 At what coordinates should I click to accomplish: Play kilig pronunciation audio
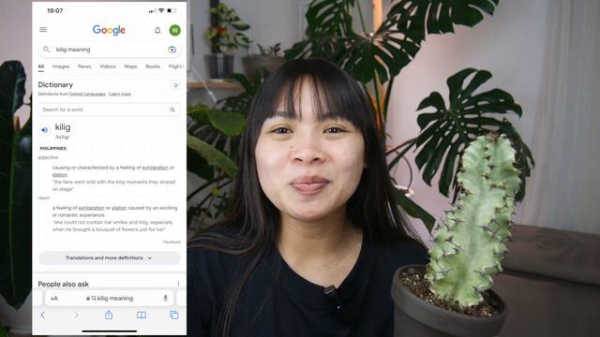(x=44, y=130)
